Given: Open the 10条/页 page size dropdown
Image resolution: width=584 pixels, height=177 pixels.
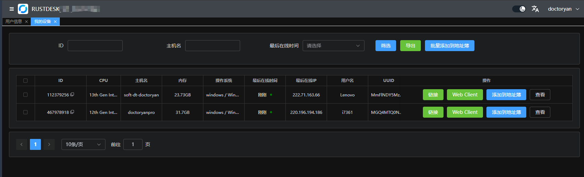Looking at the screenshot, I should point(83,144).
